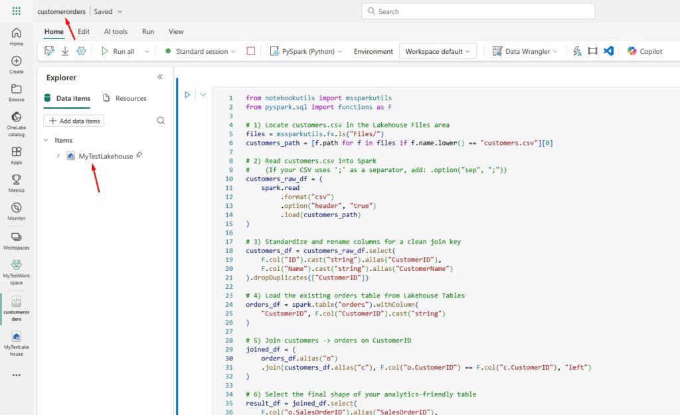
Task: Open in VS Code icon
Action: 608,51
